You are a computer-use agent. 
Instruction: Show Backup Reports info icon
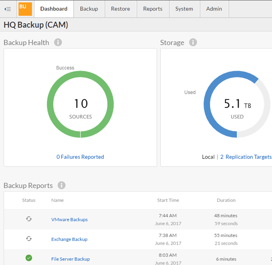(x=61, y=185)
